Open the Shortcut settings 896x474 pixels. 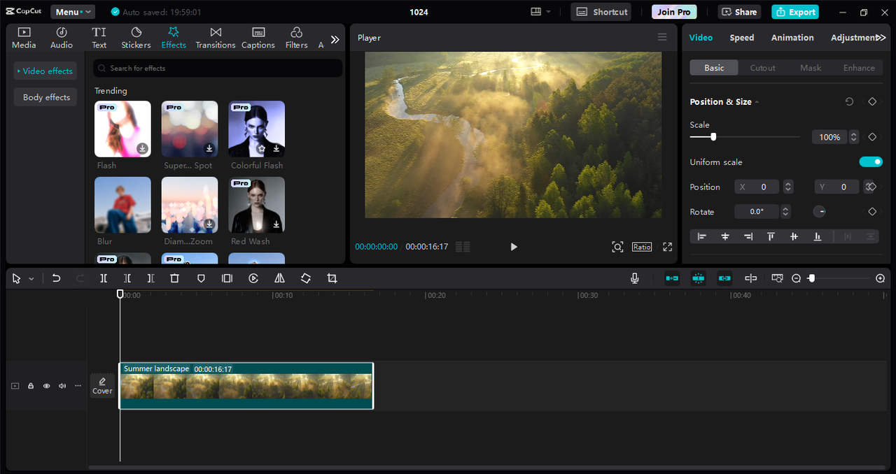pos(601,12)
